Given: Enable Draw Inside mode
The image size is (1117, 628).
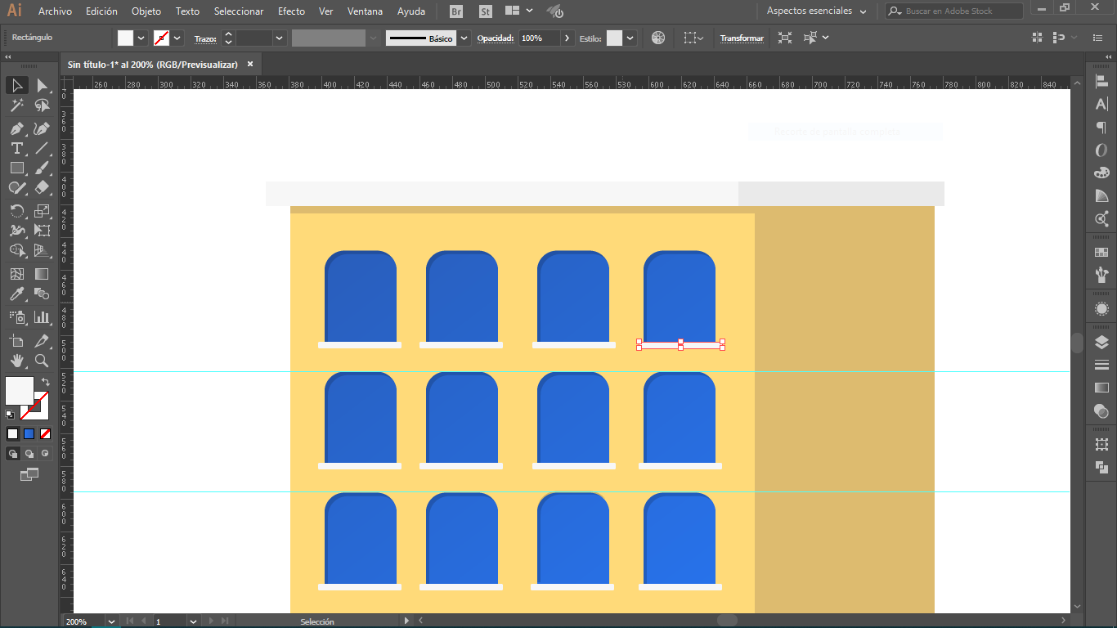Looking at the screenshot, I should pyautogui.click(x=45, y=453).
